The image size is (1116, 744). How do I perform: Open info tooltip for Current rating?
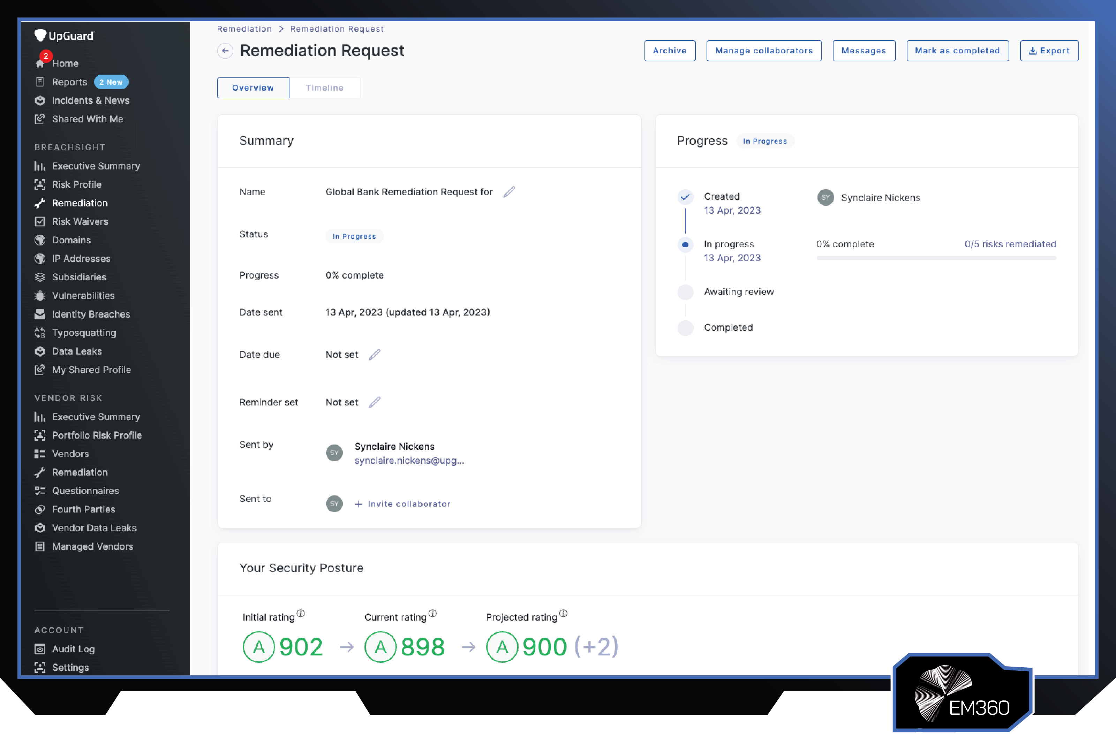click(x=432, y=613)
